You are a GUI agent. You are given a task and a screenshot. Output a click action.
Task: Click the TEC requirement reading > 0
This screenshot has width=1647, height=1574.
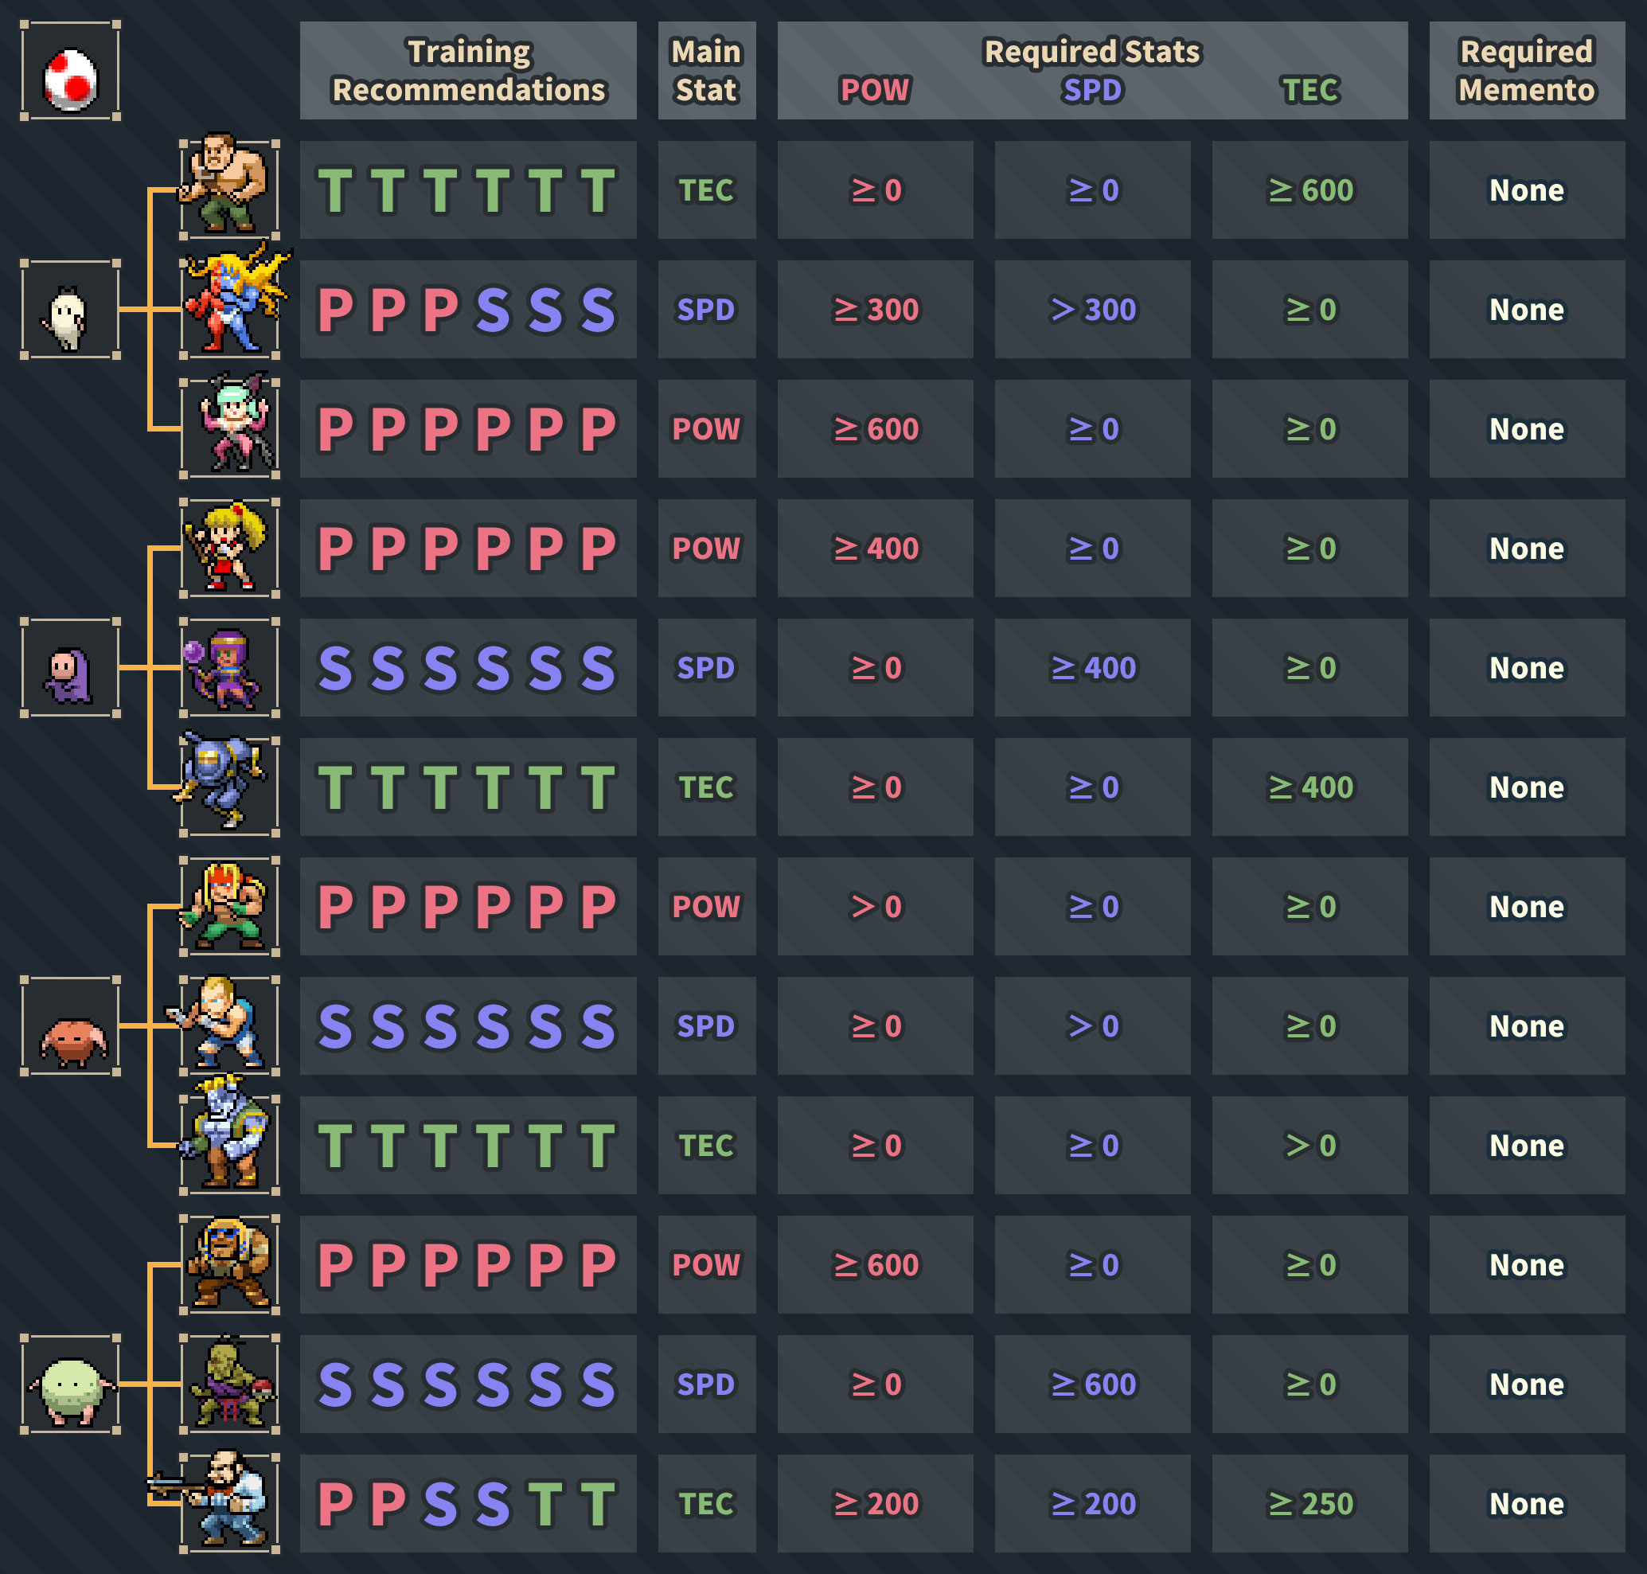(x=1310, y=1145)
